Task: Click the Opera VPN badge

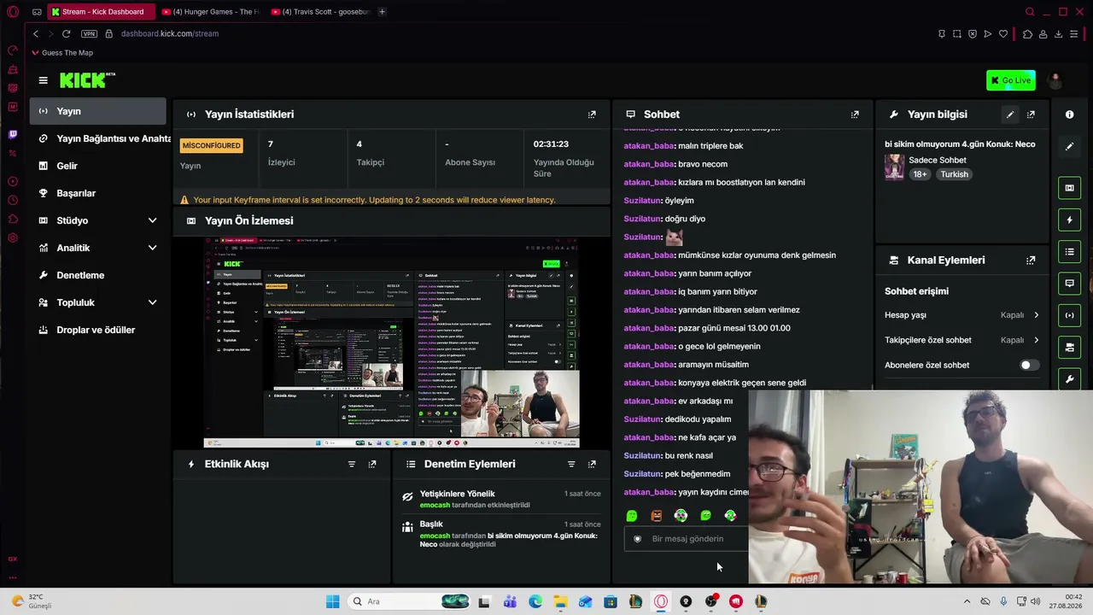Action: 89,34
